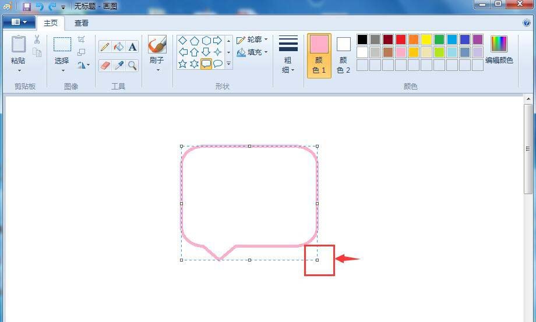This screenshot has height=322, width=536.
Task: Choose the four-point star shape
Action: tap(217, 52)
